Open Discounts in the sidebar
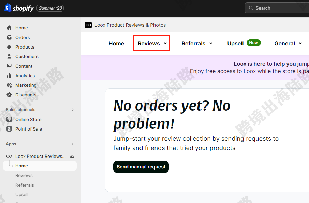Screen dimensions: 309x203 point(26,95)
